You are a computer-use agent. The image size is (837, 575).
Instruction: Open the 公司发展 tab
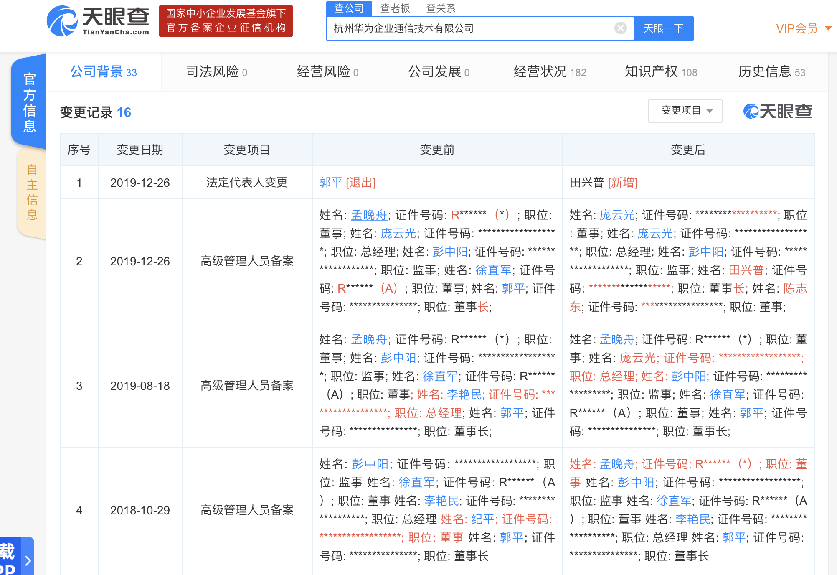click(x=439, y=72)
